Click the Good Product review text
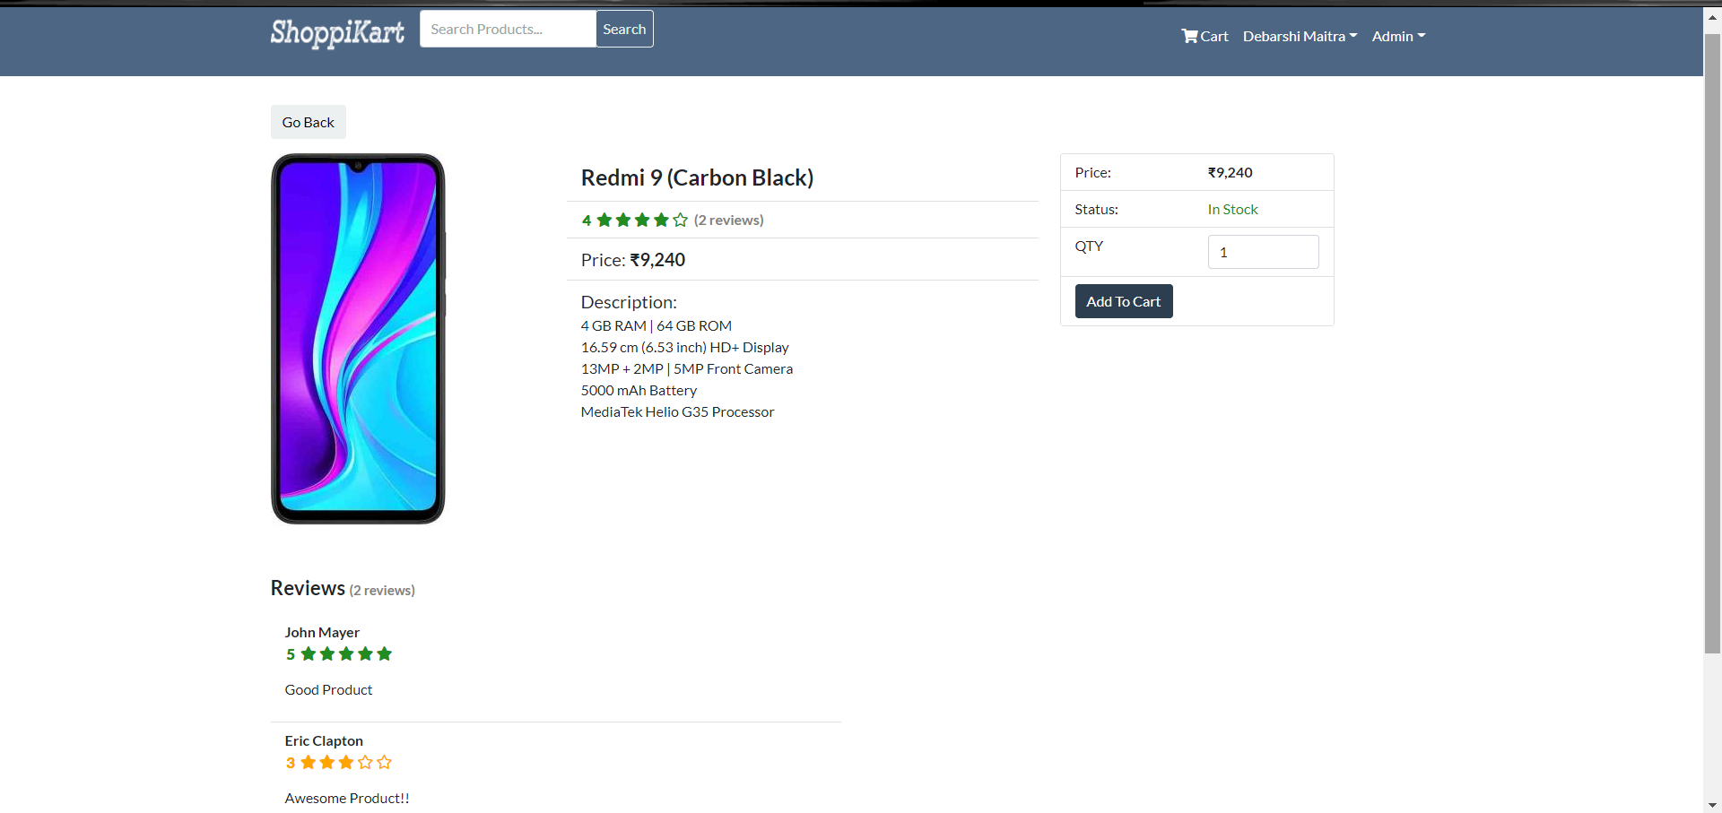Screen dimensions: 1722x813 pyautogui.click(x=328, y=689)
